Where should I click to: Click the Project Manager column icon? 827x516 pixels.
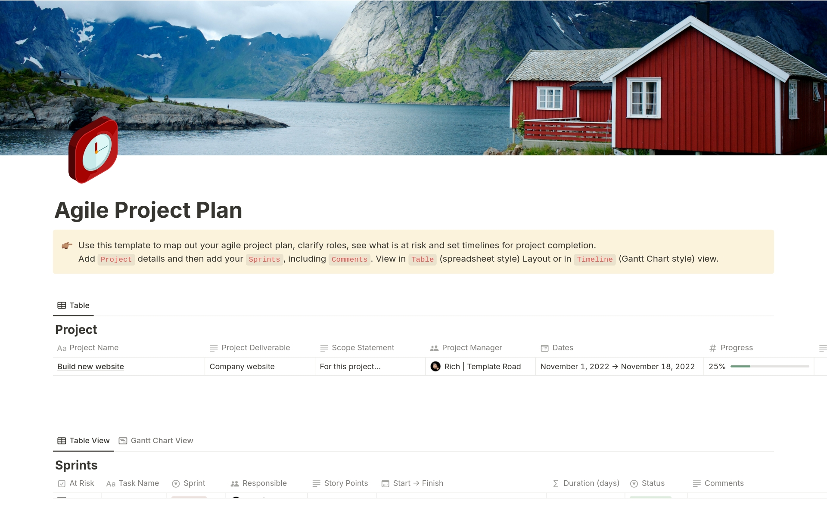[433, 348]
